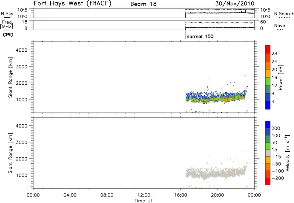This screenshot has width=294, height=203.
Task: Click the "Freq. [MHz]" label
Action: click(7, 25)
